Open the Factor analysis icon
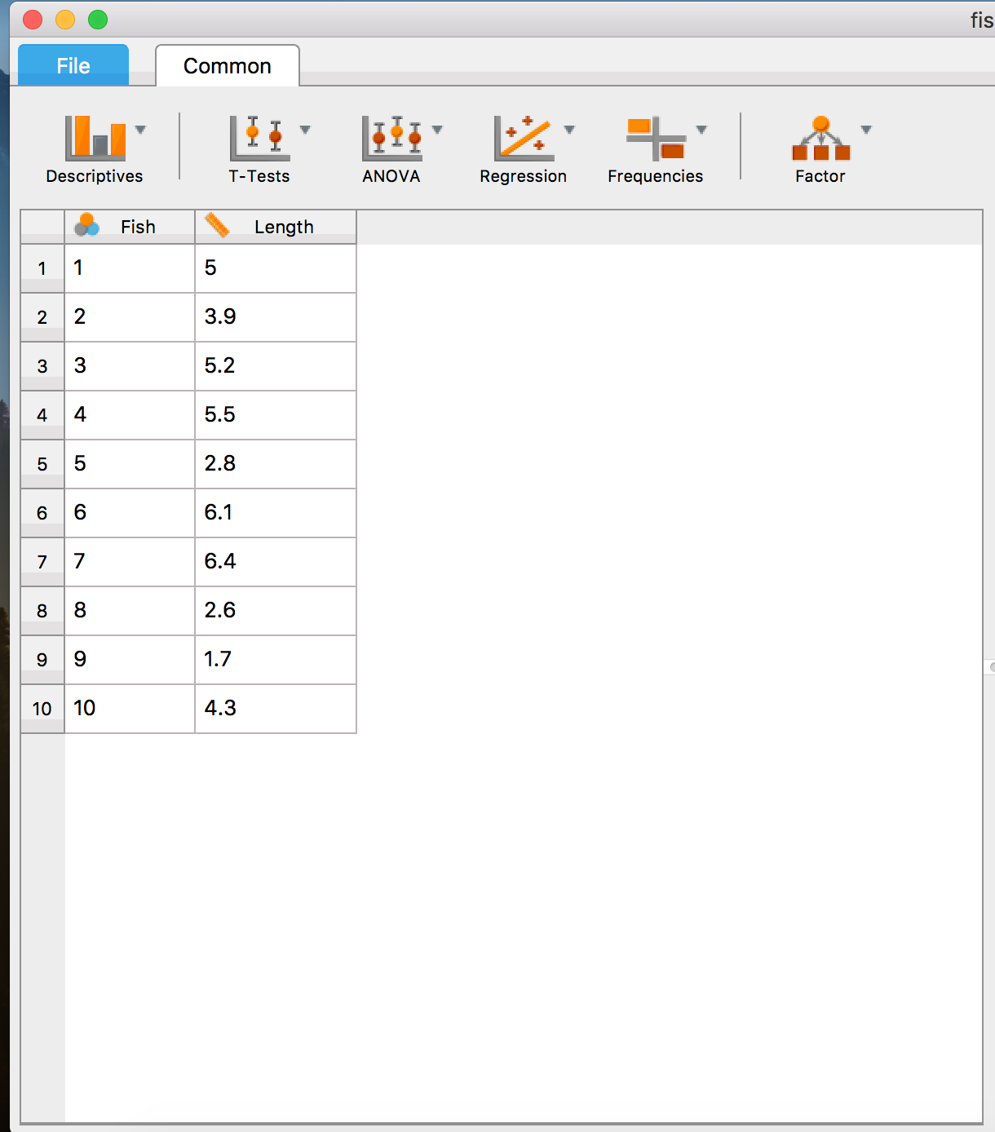This screenshot has width=995, height=1132. [821, 137]
